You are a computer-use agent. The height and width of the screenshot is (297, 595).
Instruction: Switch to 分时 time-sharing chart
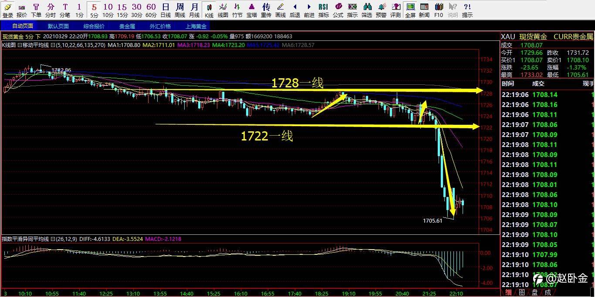coord(51,10)
